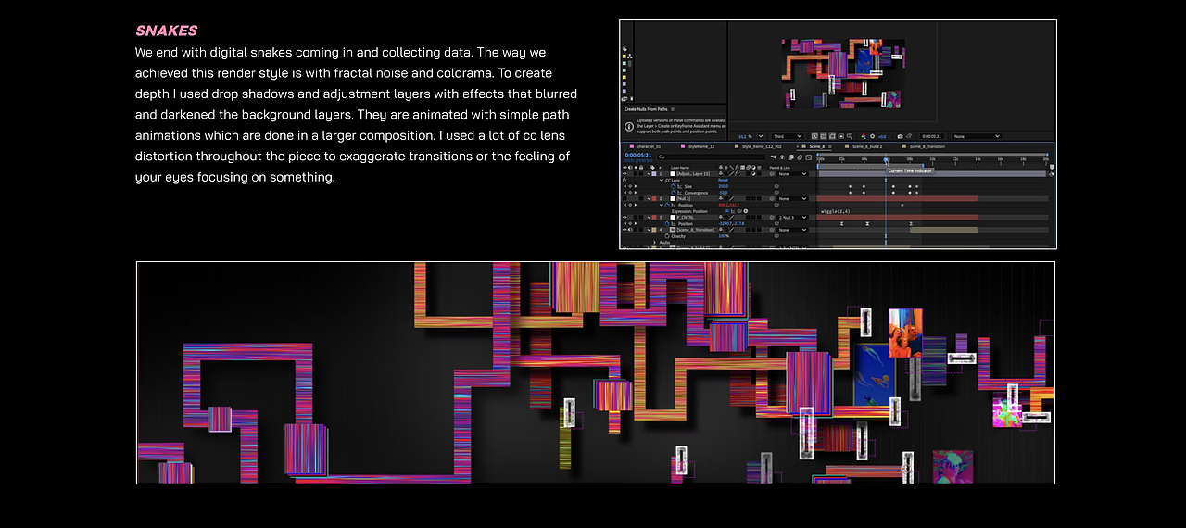Toggle shy switch on Adjustment Layer 15
The image size is (1186, 528).
[x=721, y=173]
